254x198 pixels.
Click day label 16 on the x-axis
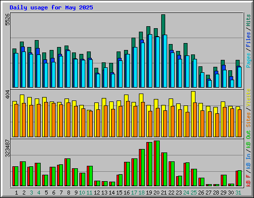tap(127, 193)
